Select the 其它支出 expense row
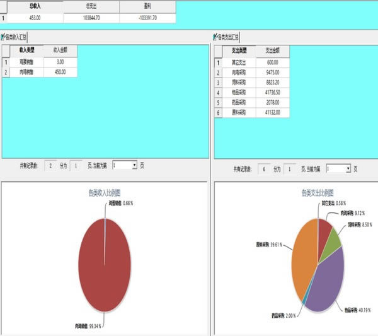378x336 pixels. 239,62
